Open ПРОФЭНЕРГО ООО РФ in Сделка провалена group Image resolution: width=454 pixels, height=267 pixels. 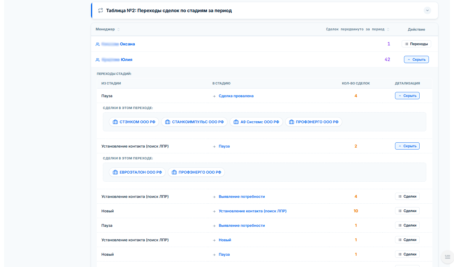click(314, 122)
